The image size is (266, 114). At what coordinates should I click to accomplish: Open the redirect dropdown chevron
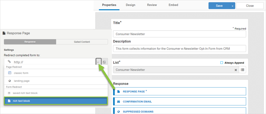(99, 62)
